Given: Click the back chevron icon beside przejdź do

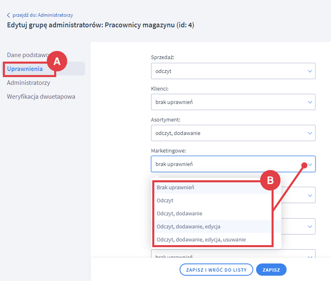Looking at the screenshot, I should (9, 15).
